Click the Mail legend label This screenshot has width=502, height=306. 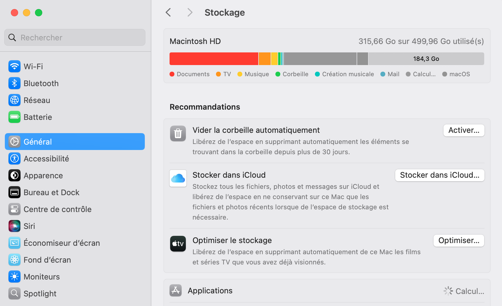pos(393,74)
